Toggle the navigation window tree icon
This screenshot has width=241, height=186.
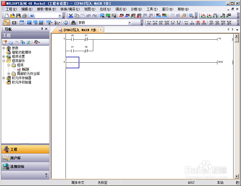coord(7,23)
